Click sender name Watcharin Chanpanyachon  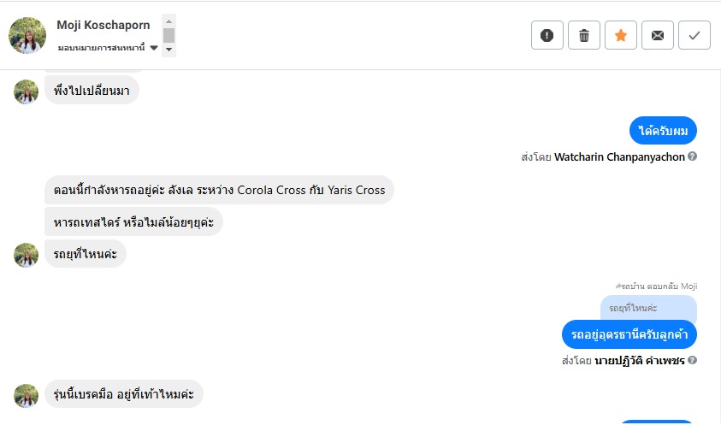[619, 157]
